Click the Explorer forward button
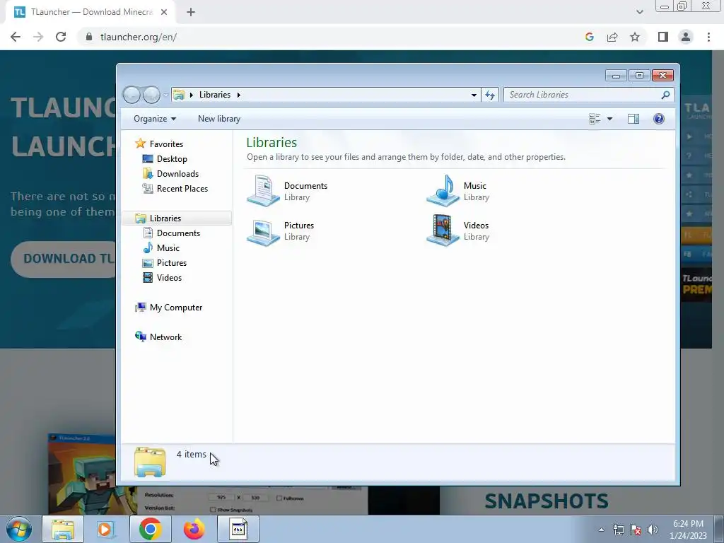Viewport: 724px width, 543px height. point(151,95)
